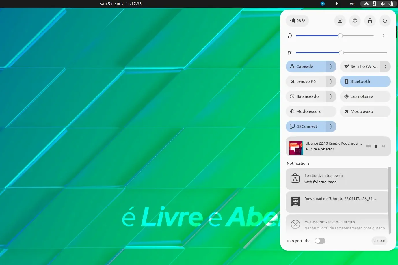Toggle the Cabeada wired connection
398x265 pixels.
point(306,66)
